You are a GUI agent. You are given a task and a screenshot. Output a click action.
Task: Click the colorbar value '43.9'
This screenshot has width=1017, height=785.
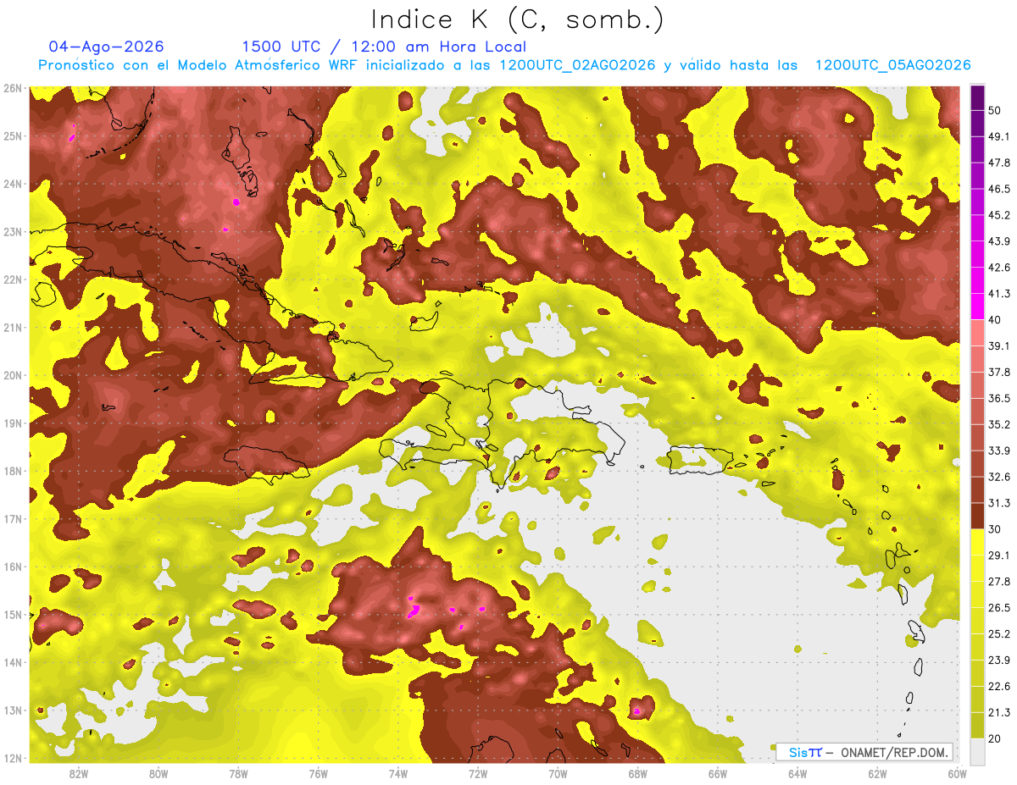(x=998, y=241)
